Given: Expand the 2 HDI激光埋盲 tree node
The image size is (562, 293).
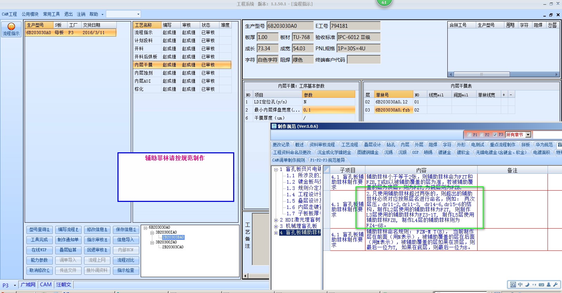Looking at the screenshot, I should [276, 220].
